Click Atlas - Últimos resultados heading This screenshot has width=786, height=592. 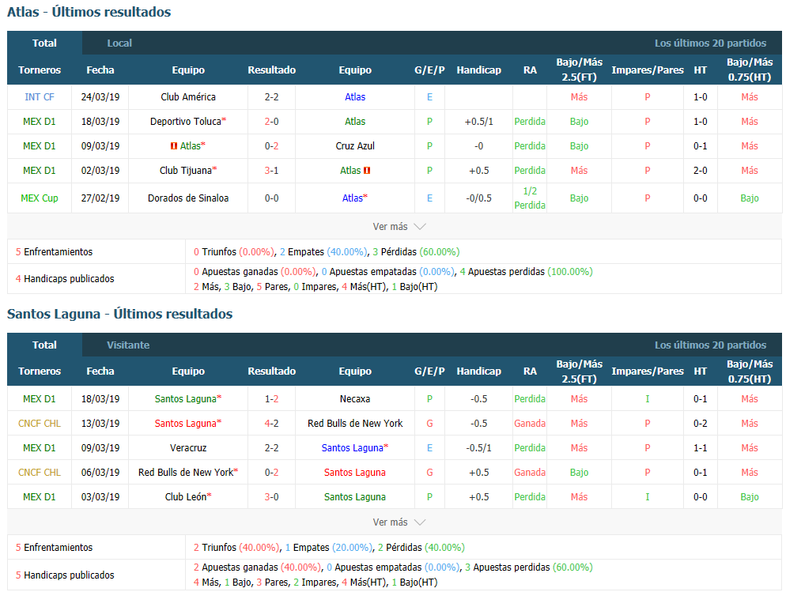click(x=89, y=12)
